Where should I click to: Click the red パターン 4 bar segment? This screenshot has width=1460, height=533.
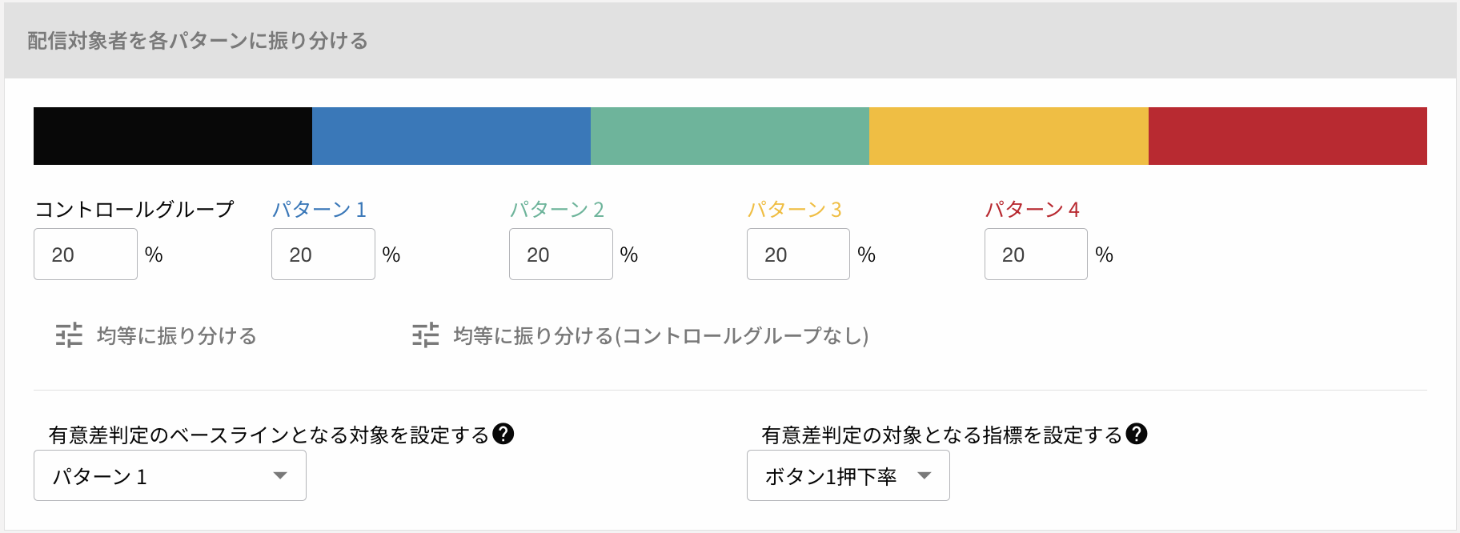click(1287, 136)
